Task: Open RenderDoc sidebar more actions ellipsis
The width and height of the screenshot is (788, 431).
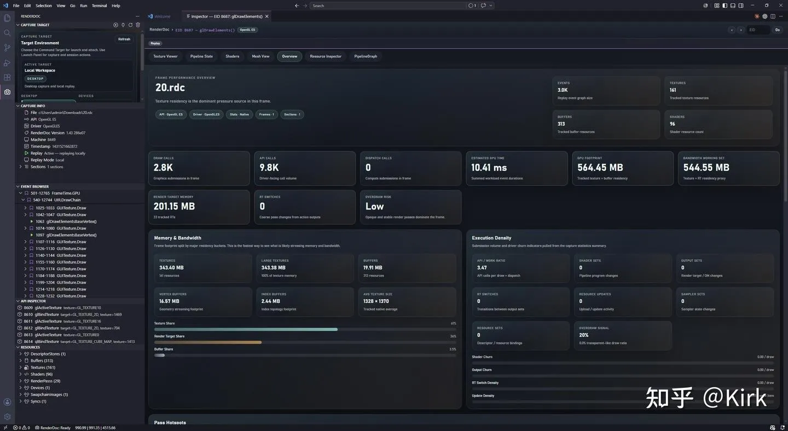Action: pyautogui.click(x=137, y=16)
